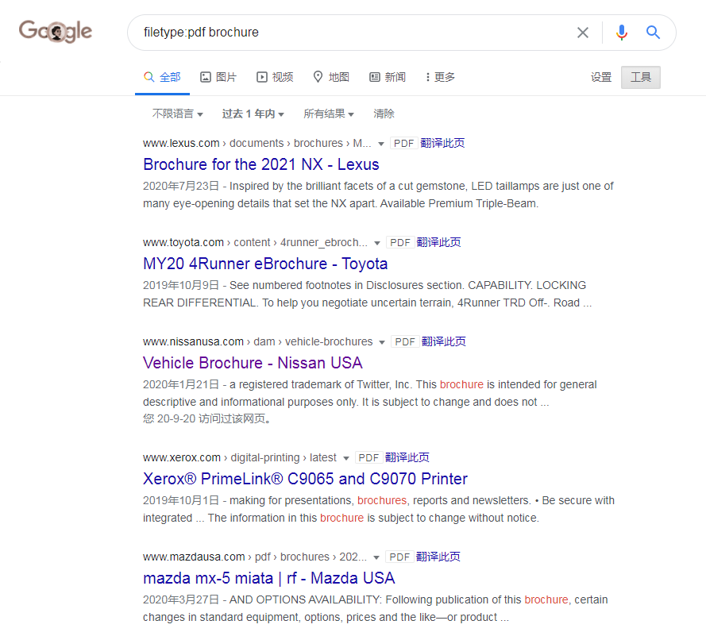Click the Google logo
Viewport: 706px width, 636px height.
[56, 32]
